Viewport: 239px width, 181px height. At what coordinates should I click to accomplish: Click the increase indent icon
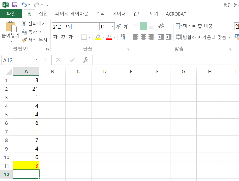[x=169, y=37]
